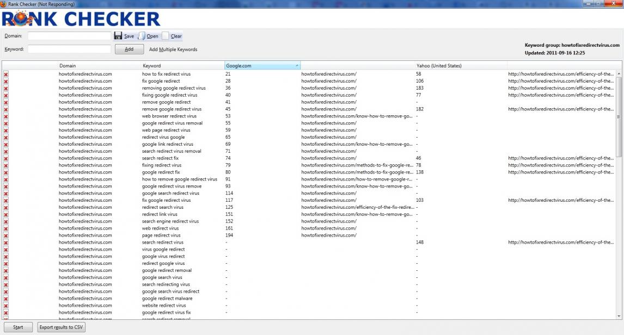
Task: Click the Yahoo rank value 148
Action: point(420,243)
